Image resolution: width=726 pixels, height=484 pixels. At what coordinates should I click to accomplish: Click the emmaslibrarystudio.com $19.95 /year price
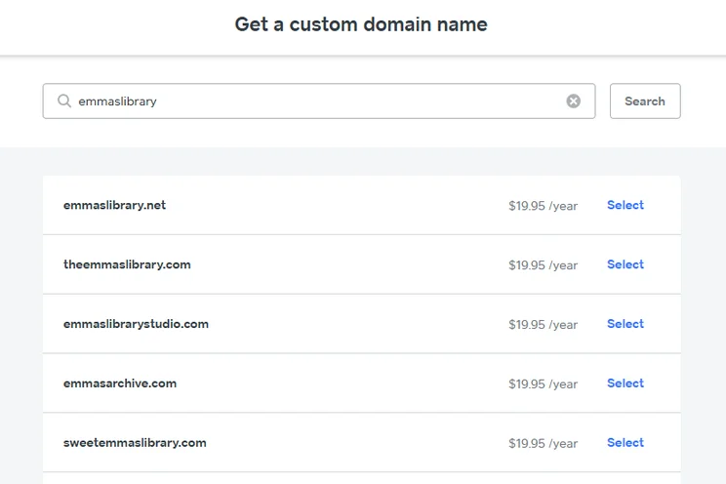coord(544,324)
